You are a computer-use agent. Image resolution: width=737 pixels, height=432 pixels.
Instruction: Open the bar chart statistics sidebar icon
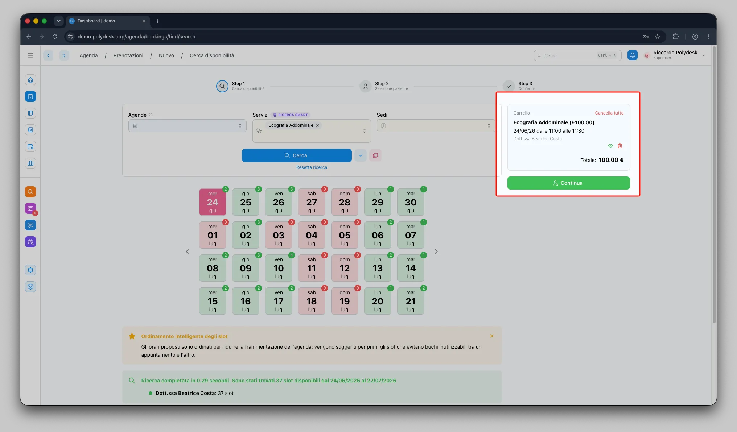tap(30, 163)
